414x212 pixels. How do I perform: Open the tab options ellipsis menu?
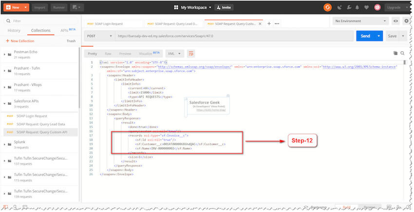click(277, 23)
